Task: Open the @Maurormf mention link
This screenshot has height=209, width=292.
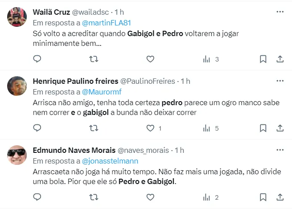Action: click(102, 92)
